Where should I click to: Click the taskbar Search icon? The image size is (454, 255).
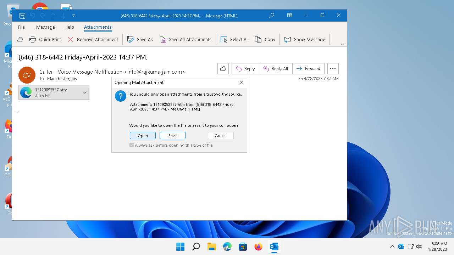point(196,246)
